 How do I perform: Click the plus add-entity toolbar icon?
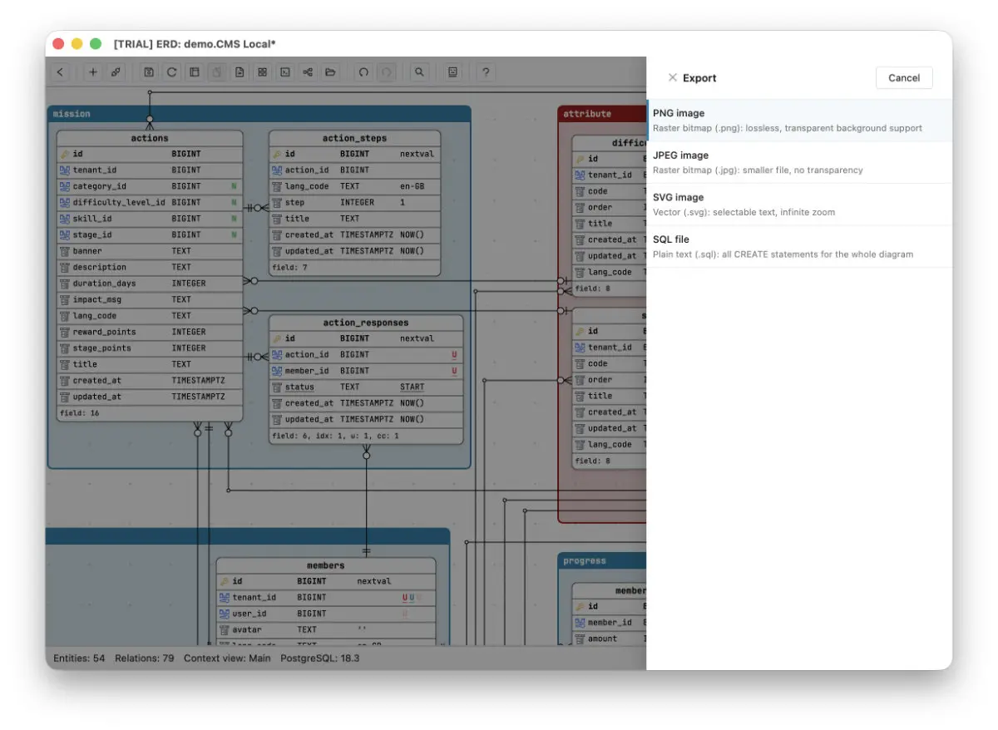point(93,72)
